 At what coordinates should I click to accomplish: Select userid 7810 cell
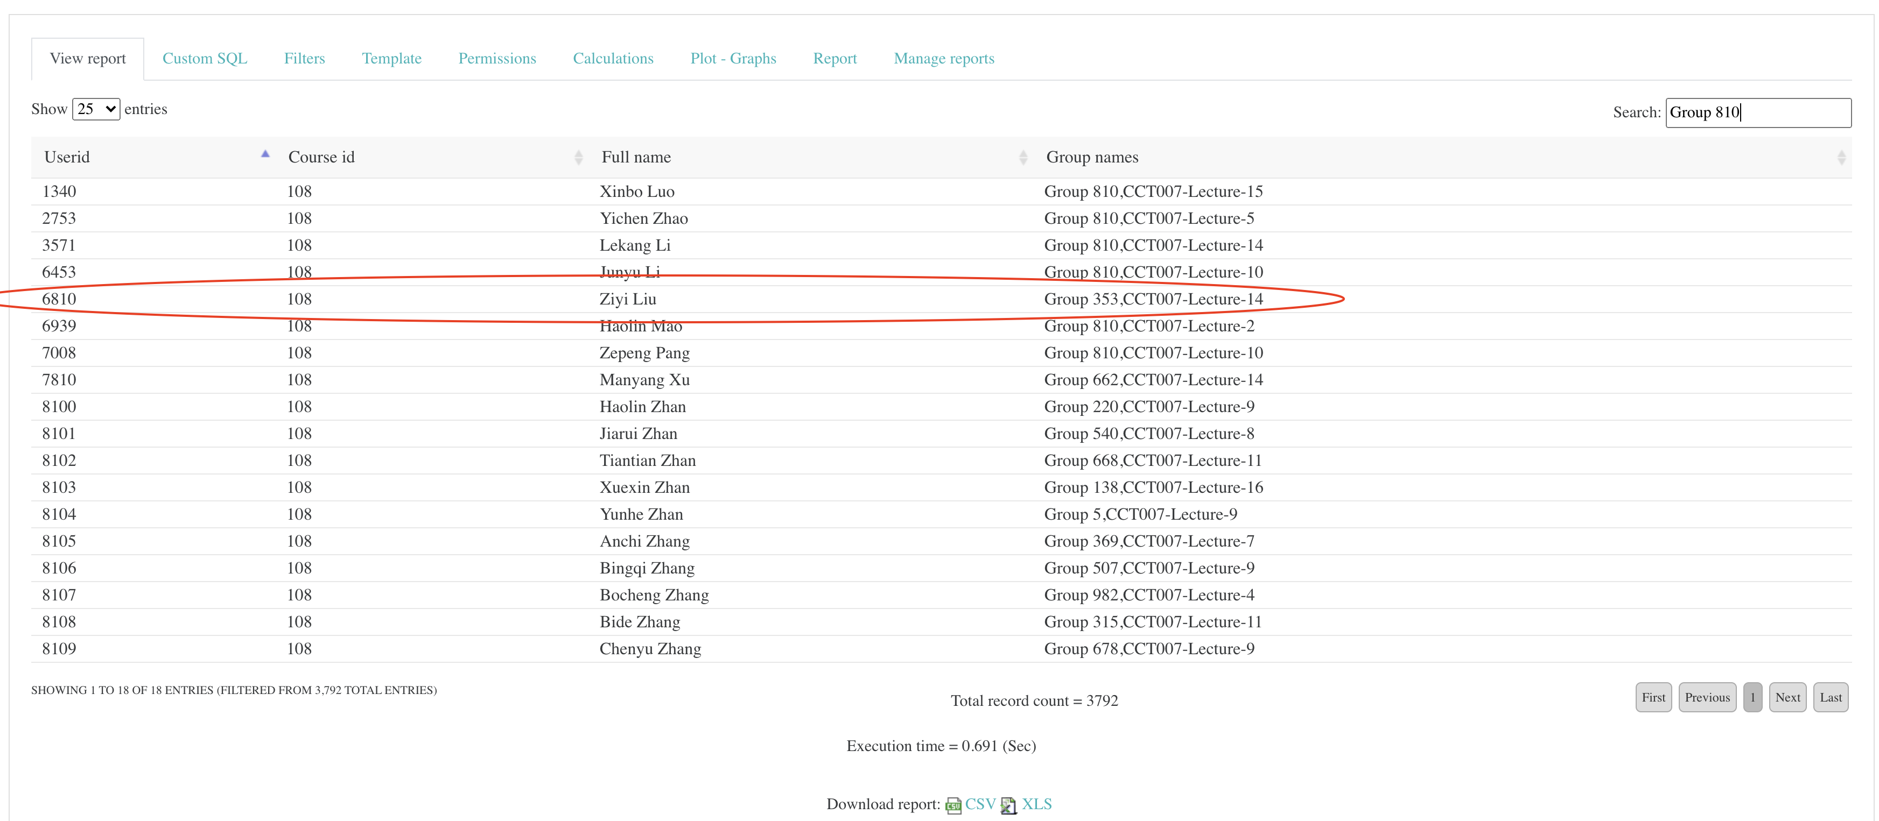click(x=59, y=380)
